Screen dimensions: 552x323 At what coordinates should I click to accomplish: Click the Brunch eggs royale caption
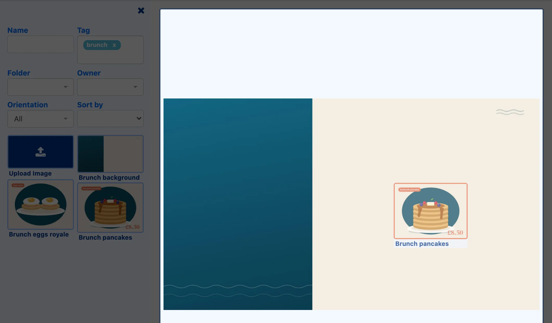pyautogui.click(x=39, y=234)
